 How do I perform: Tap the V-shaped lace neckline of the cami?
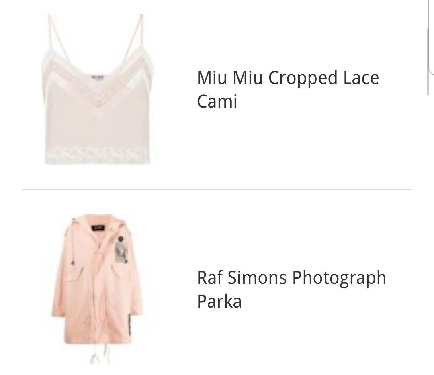97,91
